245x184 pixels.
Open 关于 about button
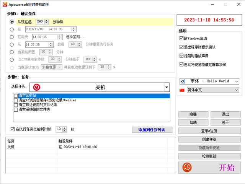click(x=225, y=122)
